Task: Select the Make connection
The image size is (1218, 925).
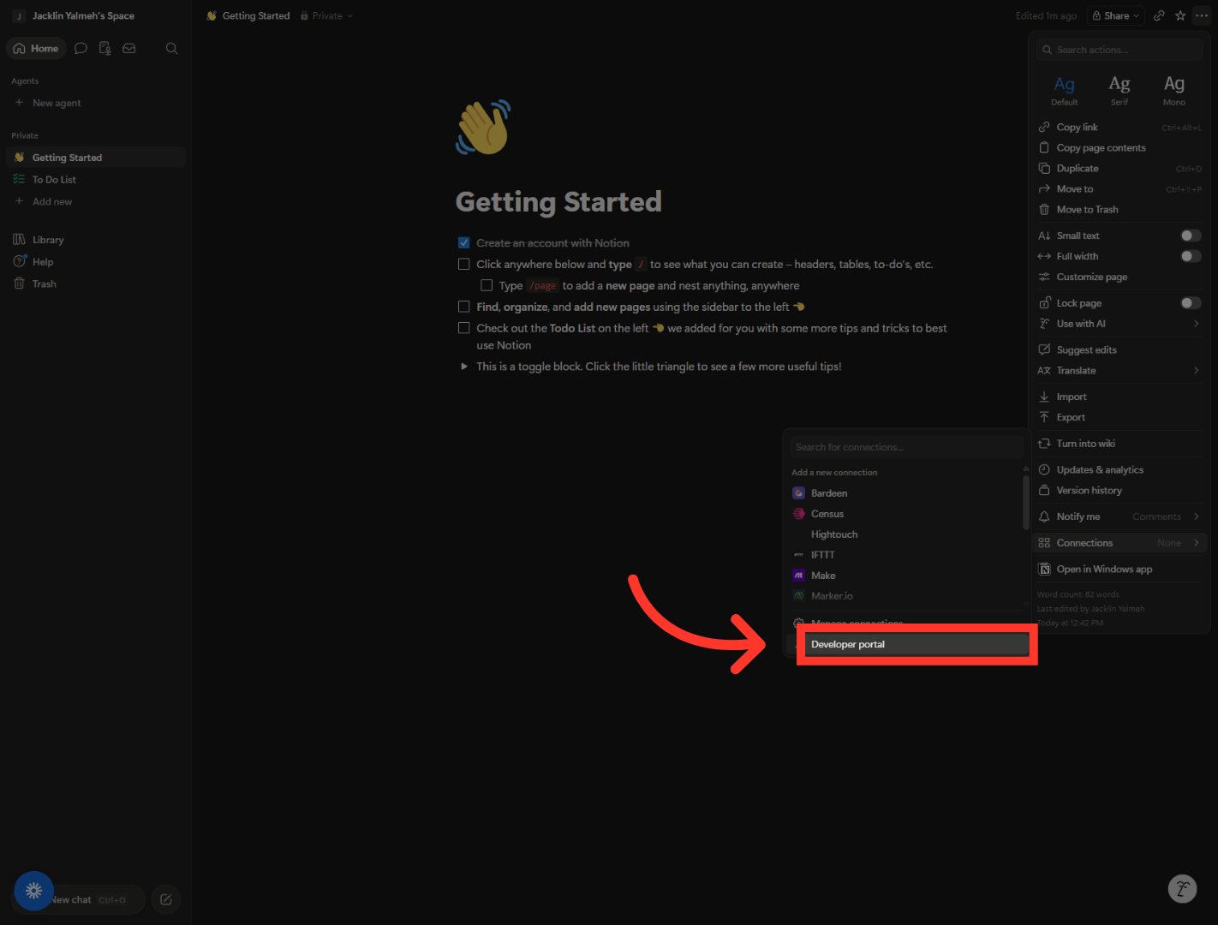Action: 906,576
